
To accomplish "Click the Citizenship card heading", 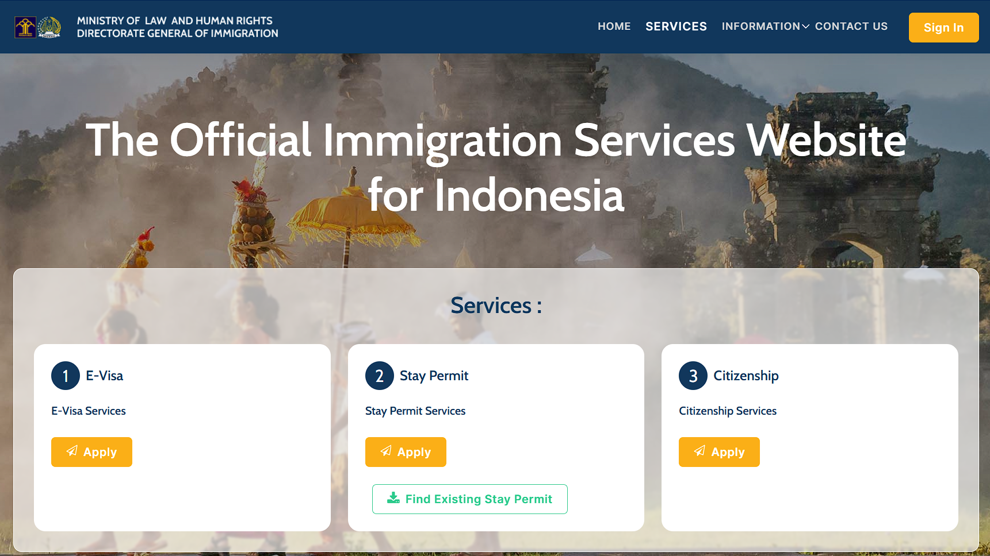I will point(746,376).
